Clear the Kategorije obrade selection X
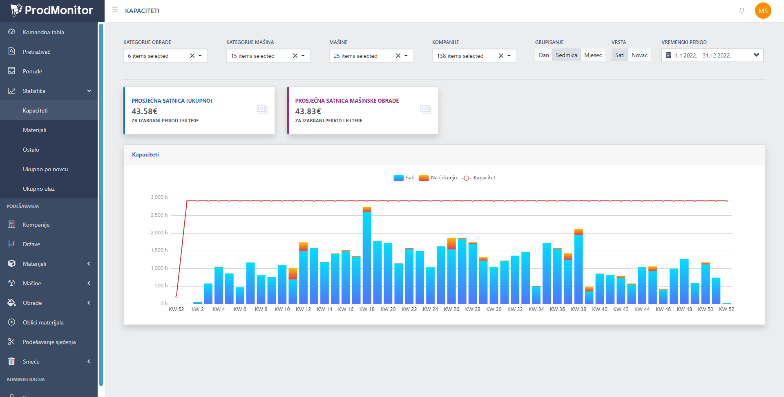The image size is (784, 397). [192, 56]
